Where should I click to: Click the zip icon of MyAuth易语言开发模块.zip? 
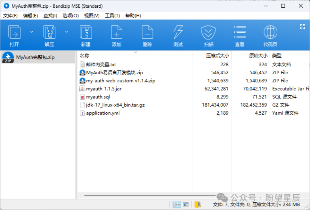(82, 73)
